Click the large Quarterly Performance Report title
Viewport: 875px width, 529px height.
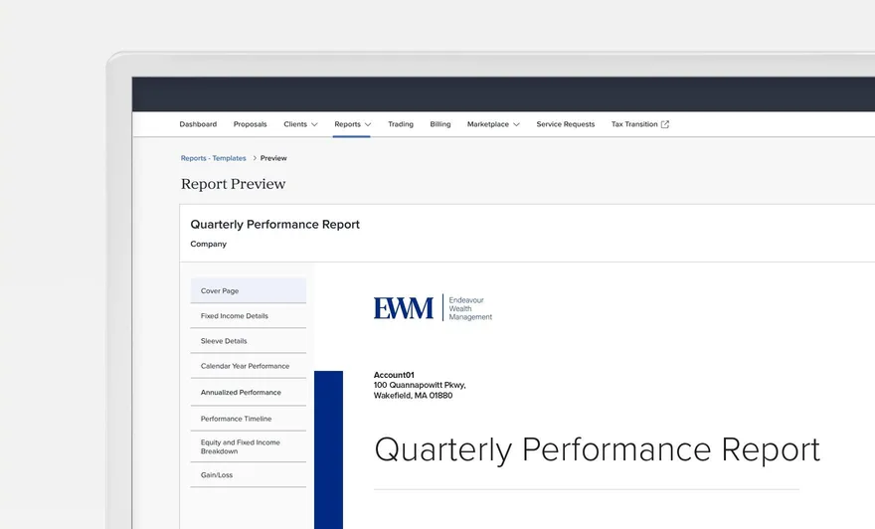598,449
